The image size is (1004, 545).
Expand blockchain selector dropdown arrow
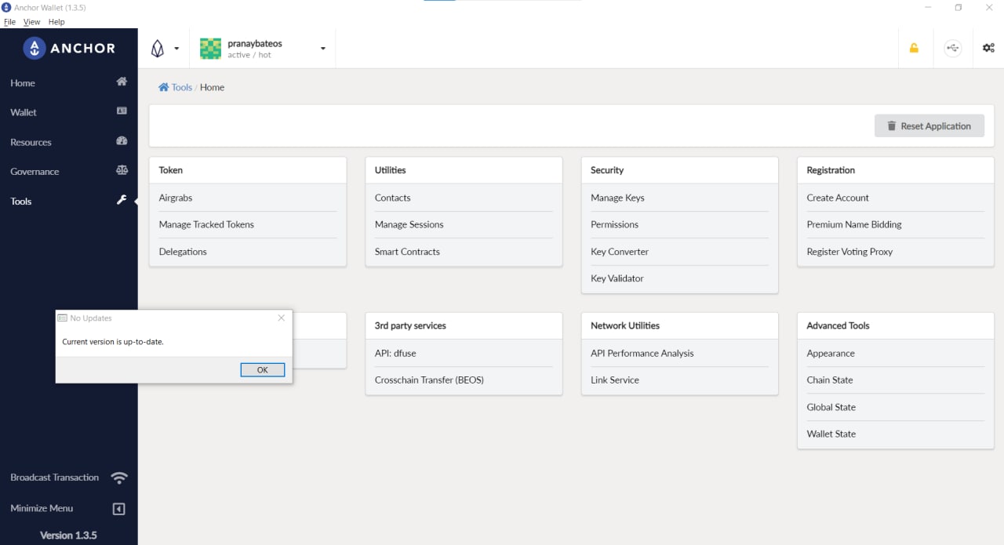176,49
